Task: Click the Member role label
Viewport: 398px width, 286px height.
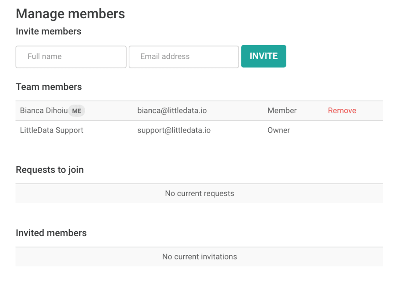Action: (282, 111)
